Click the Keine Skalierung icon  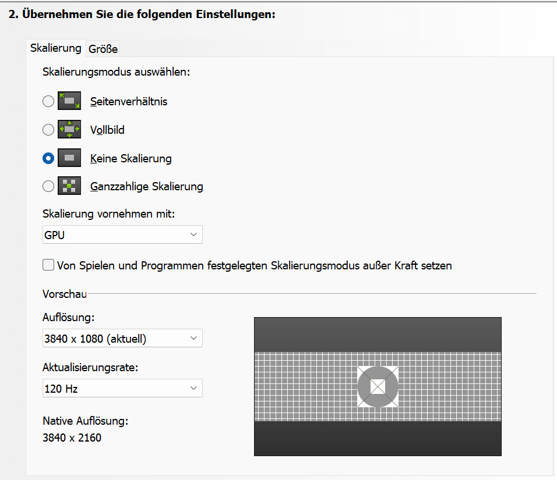[69, 158]
